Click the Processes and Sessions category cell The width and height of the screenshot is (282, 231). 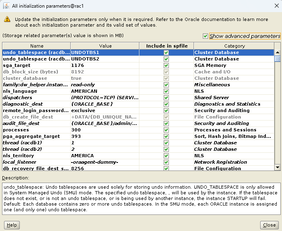tap(234, 130)
